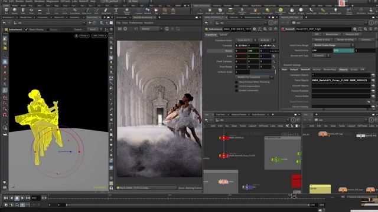Open File menu in Redshift RenderView

pos(118,22)
